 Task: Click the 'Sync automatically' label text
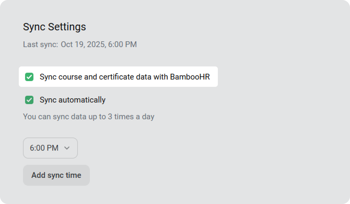tap(73, 100)
